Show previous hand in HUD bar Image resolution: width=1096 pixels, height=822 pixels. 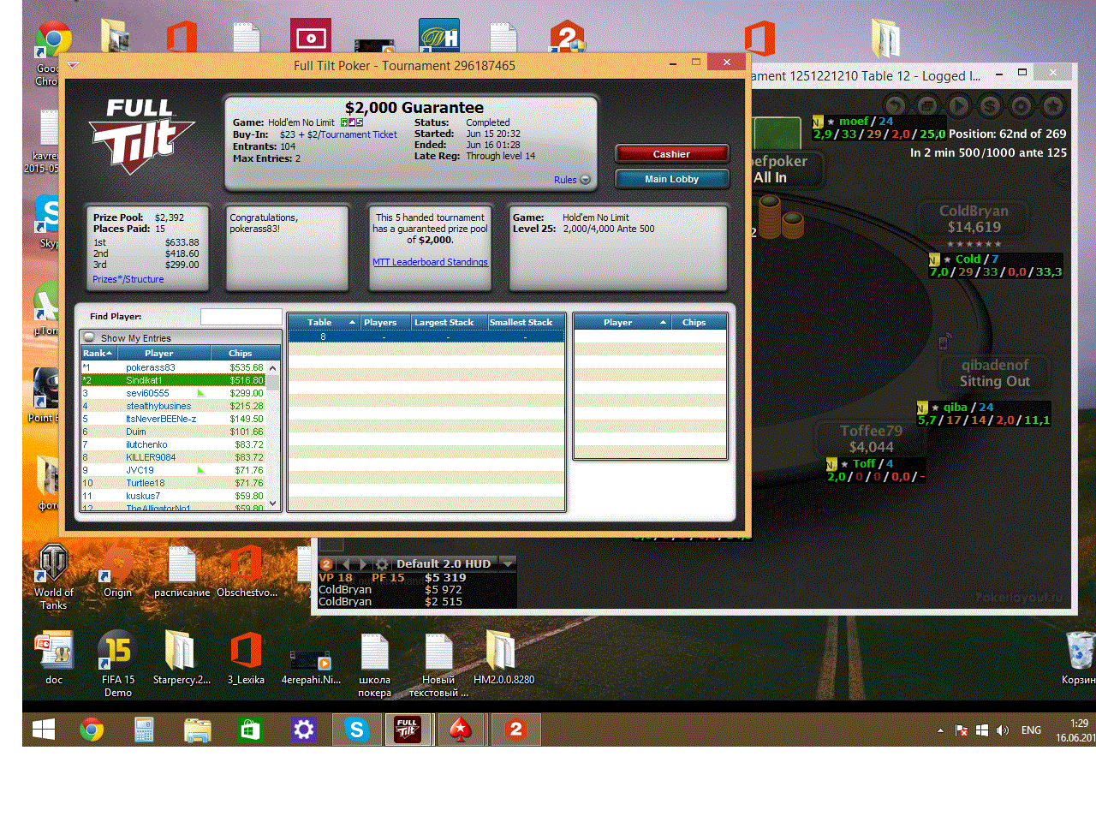[x=346, y=563]
